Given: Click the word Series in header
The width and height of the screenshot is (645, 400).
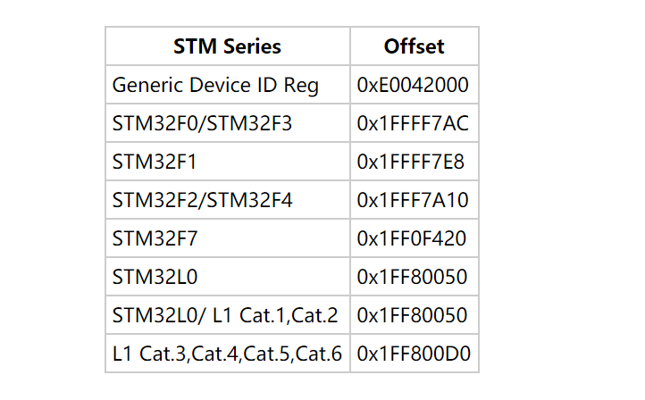Looking at the screenshot, I should point(252,46).
